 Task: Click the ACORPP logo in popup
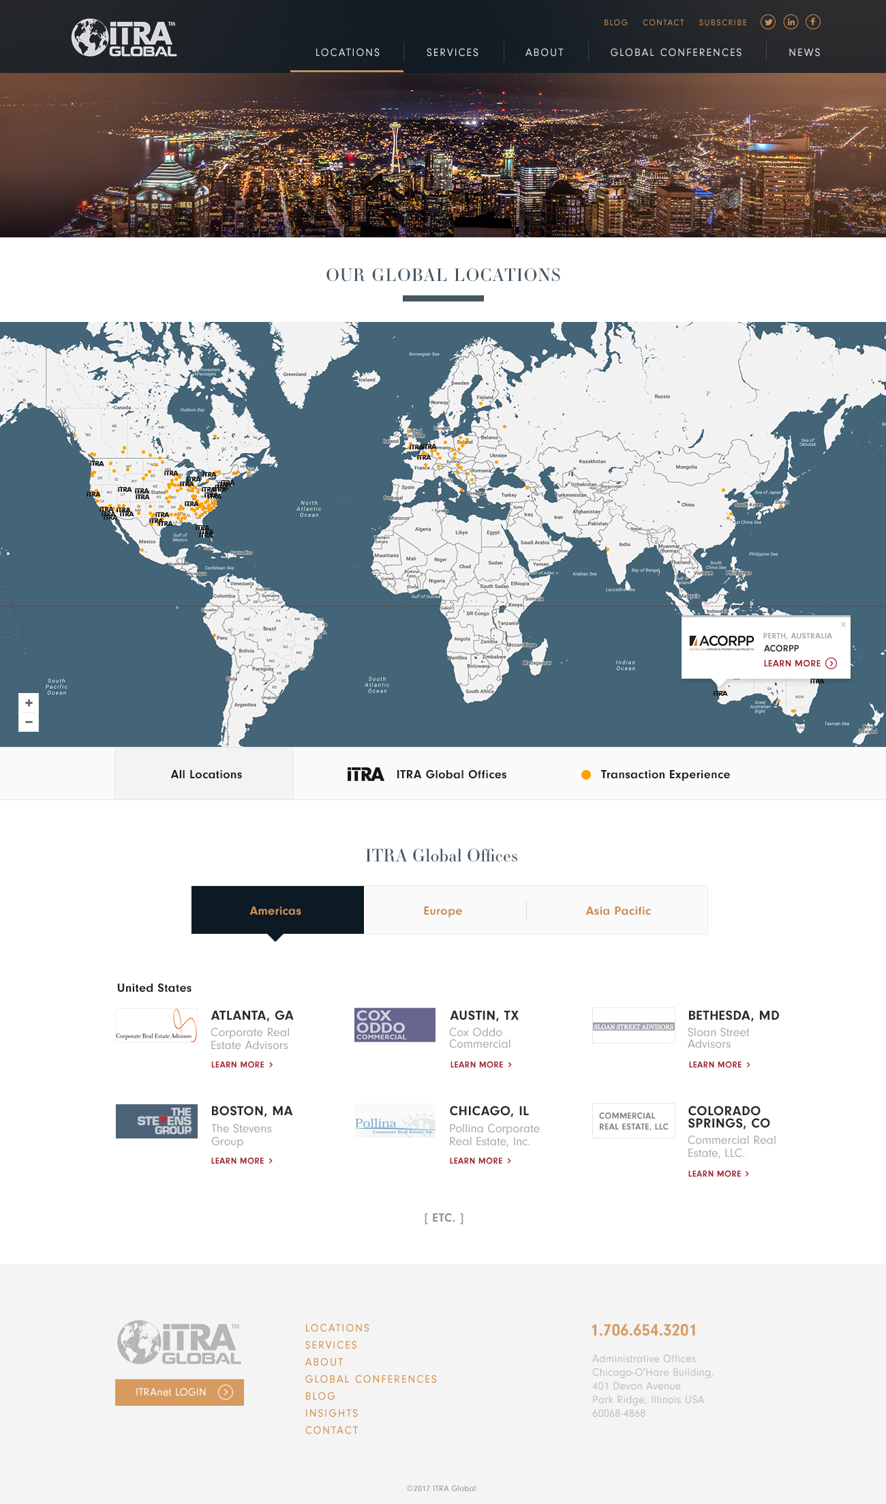722,642
